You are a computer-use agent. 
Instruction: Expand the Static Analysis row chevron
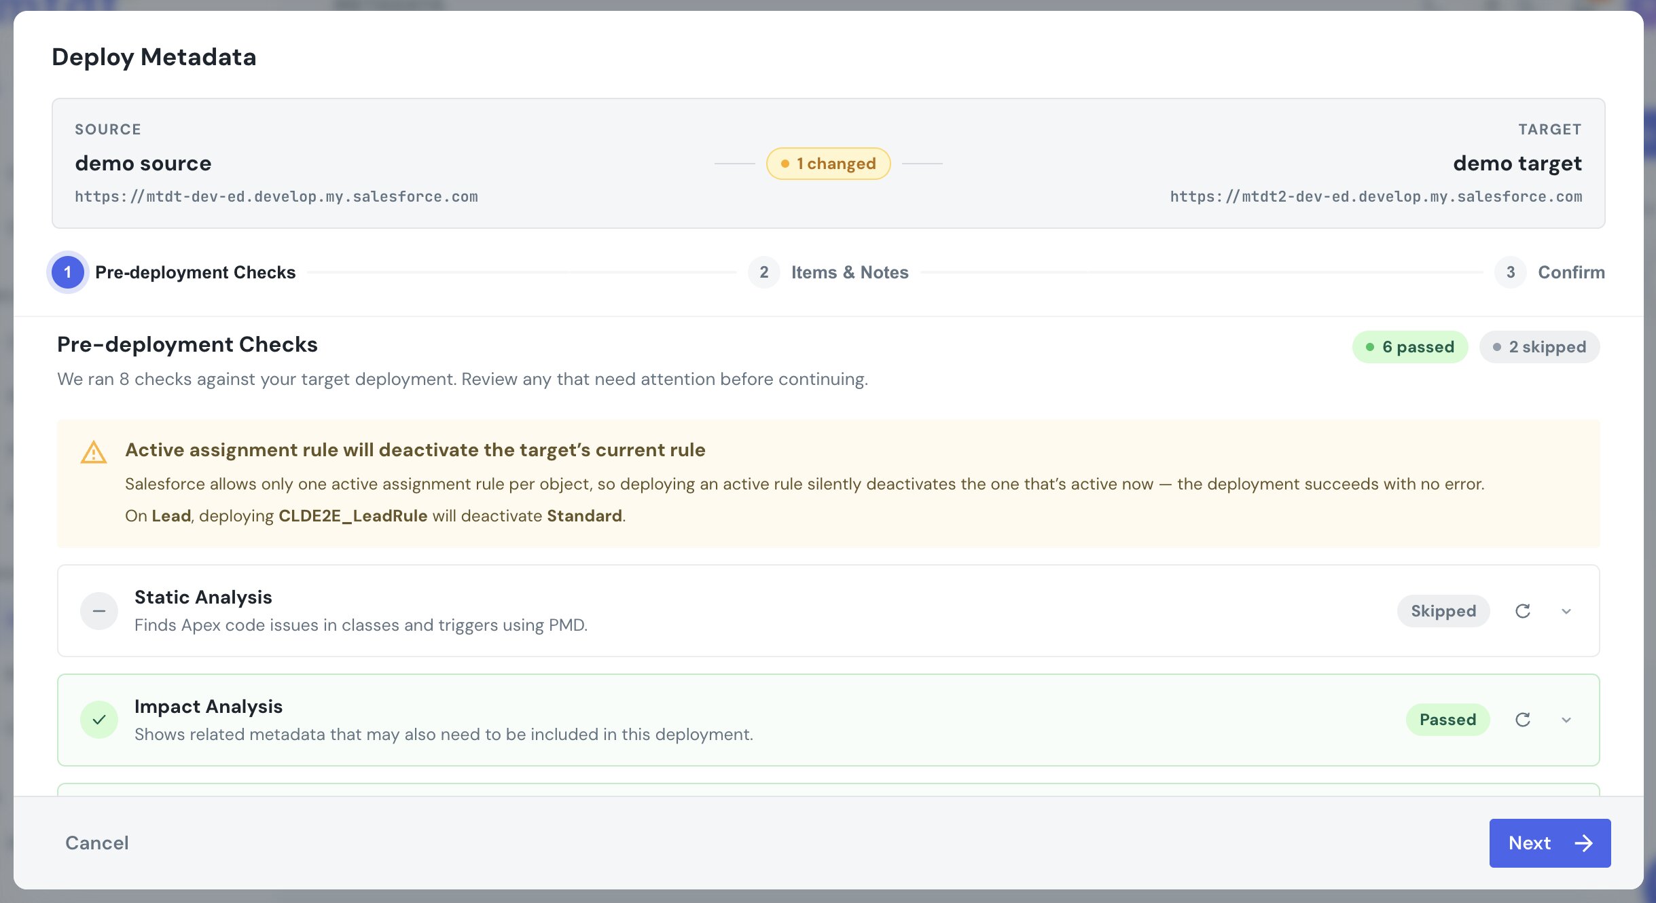(1566, 611)
